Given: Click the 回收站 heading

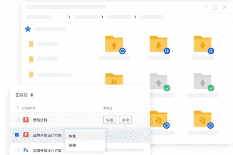Looking at the screenshot, I should tap(22, 95).
